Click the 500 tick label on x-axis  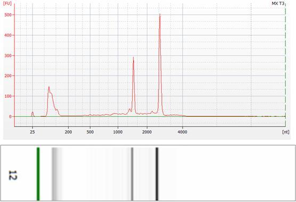[x=90, y=132]
